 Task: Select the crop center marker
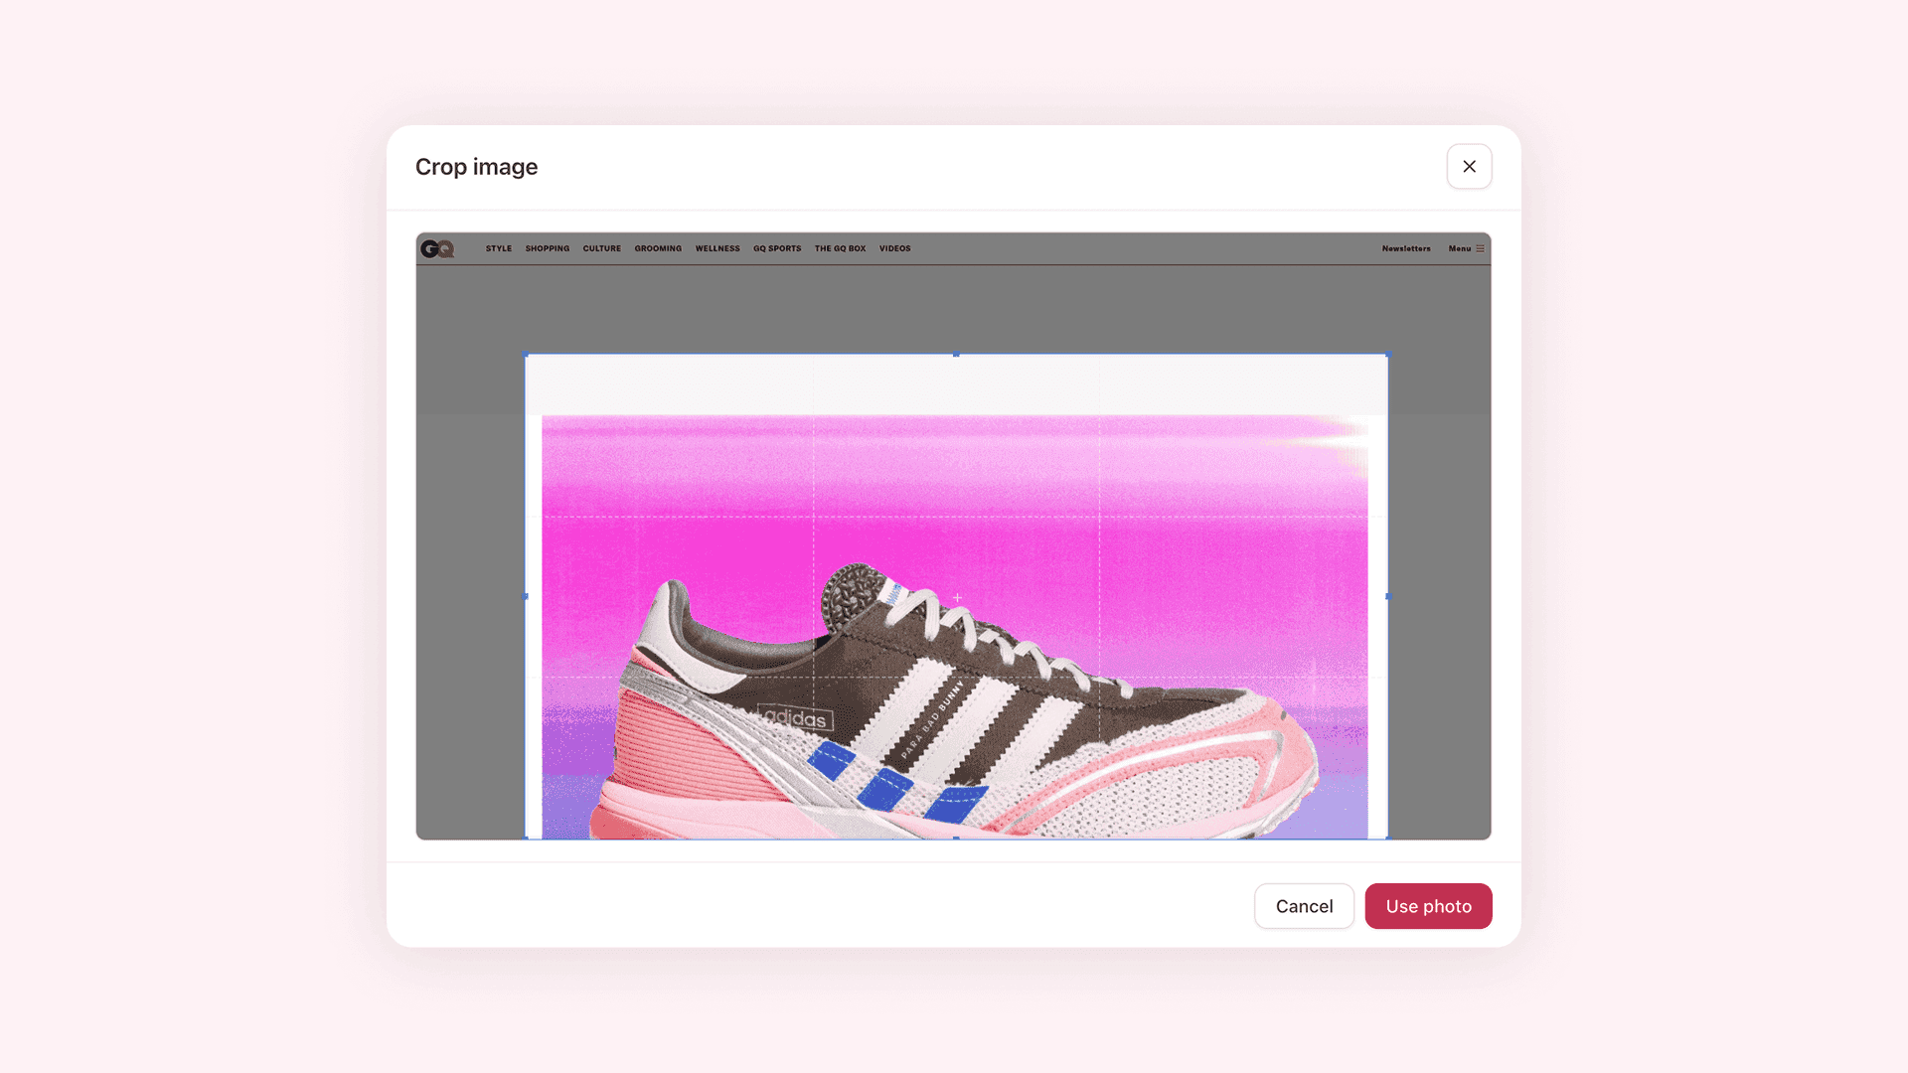click(956, 596)
